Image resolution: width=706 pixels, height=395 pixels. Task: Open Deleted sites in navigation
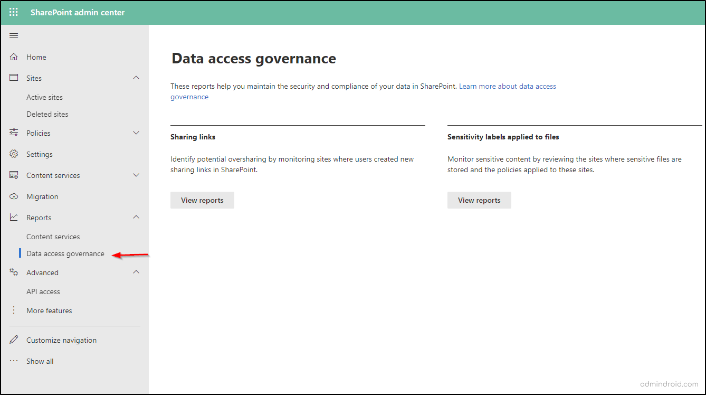(47, 114)
